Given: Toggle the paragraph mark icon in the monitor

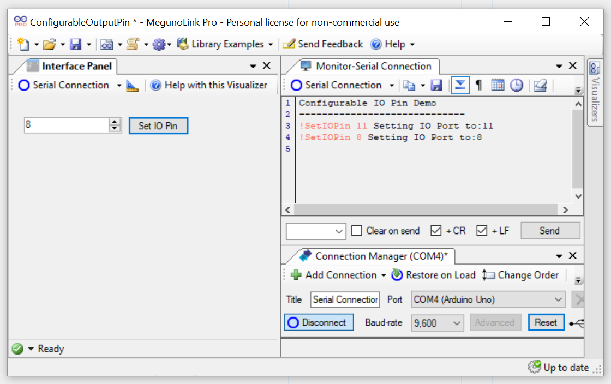Looking at the screenshot, I should pos(478,85).
